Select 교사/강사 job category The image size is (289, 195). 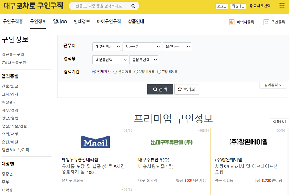click(x=10, y=94)
